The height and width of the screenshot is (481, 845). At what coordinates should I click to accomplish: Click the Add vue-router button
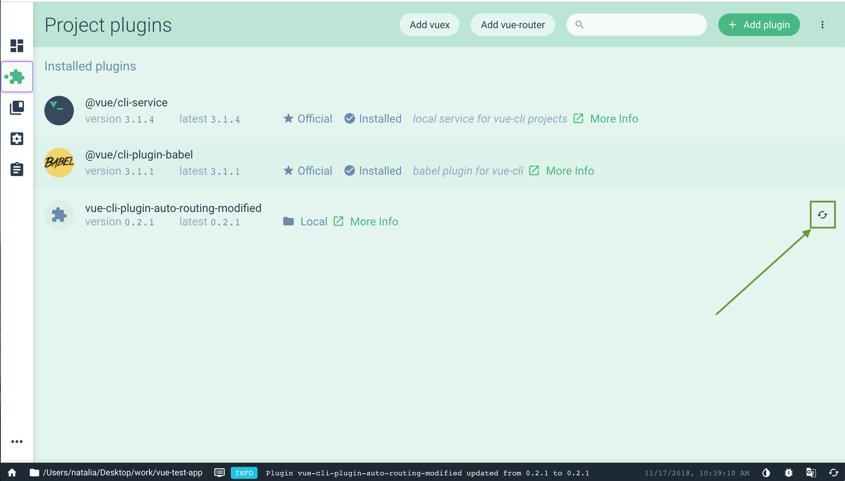click(x=513, y=24)
